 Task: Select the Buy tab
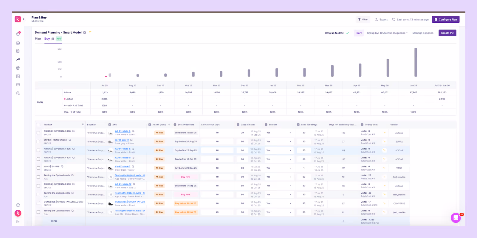tap(47, 39)
